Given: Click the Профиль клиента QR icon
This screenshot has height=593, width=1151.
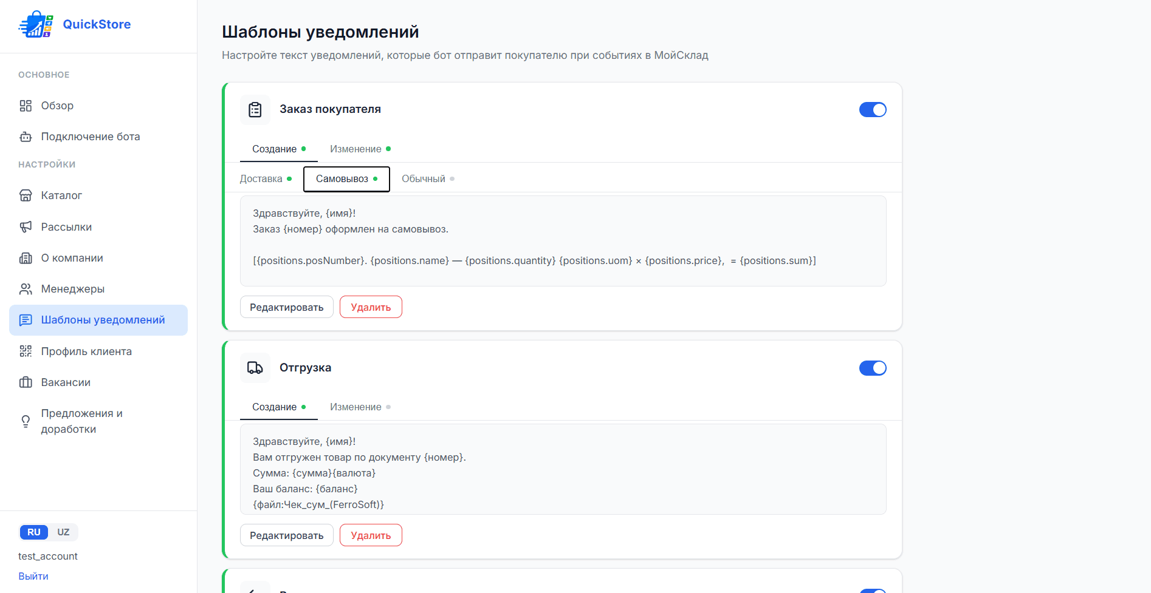Looking at the screenshot, I should pos(26,351).
